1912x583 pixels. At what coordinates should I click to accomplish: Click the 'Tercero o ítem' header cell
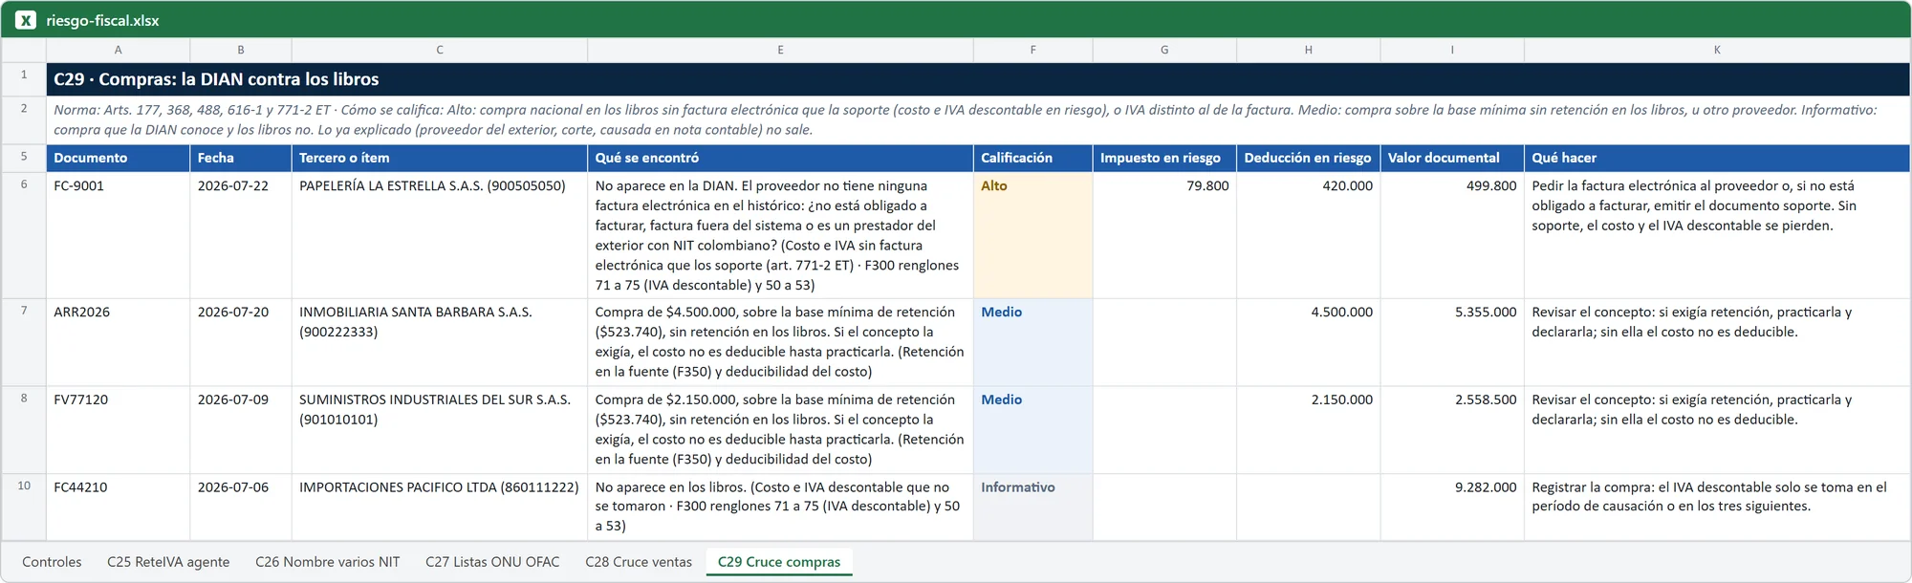click(x=439, y=158)
